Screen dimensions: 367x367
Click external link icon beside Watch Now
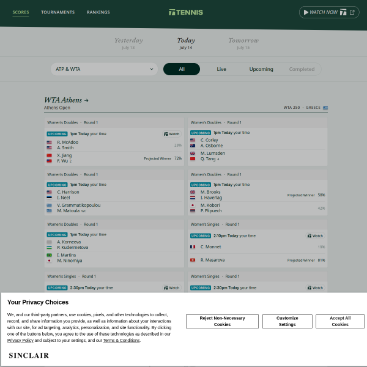tap(352, 12)
